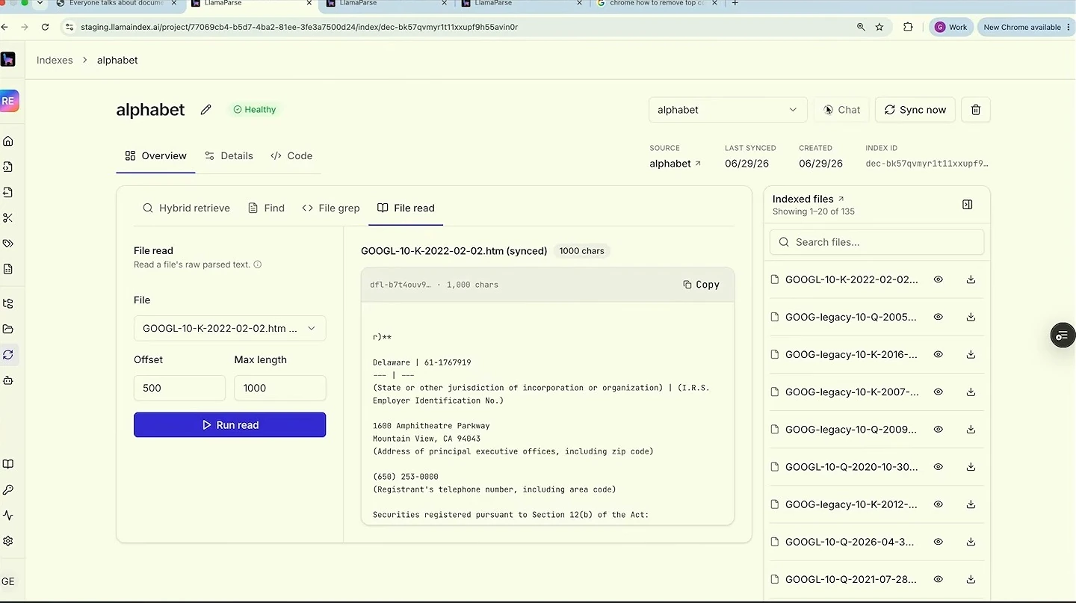Image resolution: width=1076 pixels, height=603 pixels.
Task: Open the settings gear in sidebar
Action: pos(8,541)
